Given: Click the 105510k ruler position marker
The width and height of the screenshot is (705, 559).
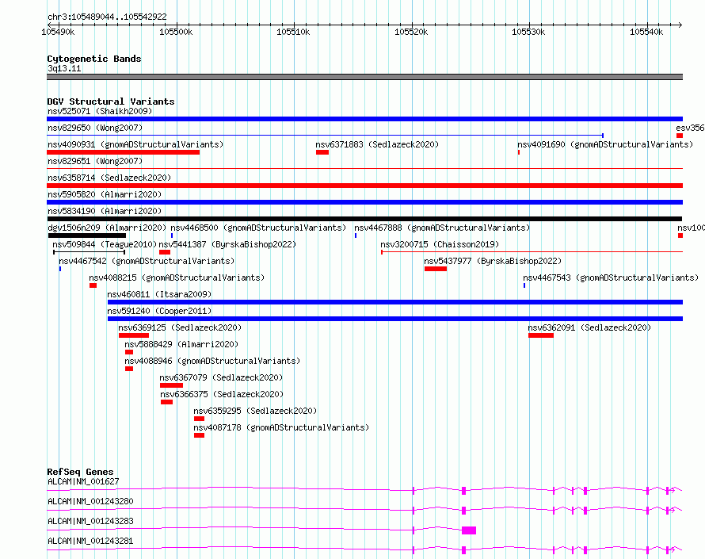Looking at the screenshot, I should (293, 32).
